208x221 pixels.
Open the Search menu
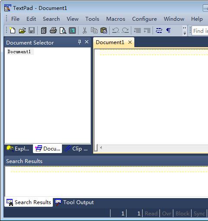click(51, 19)
